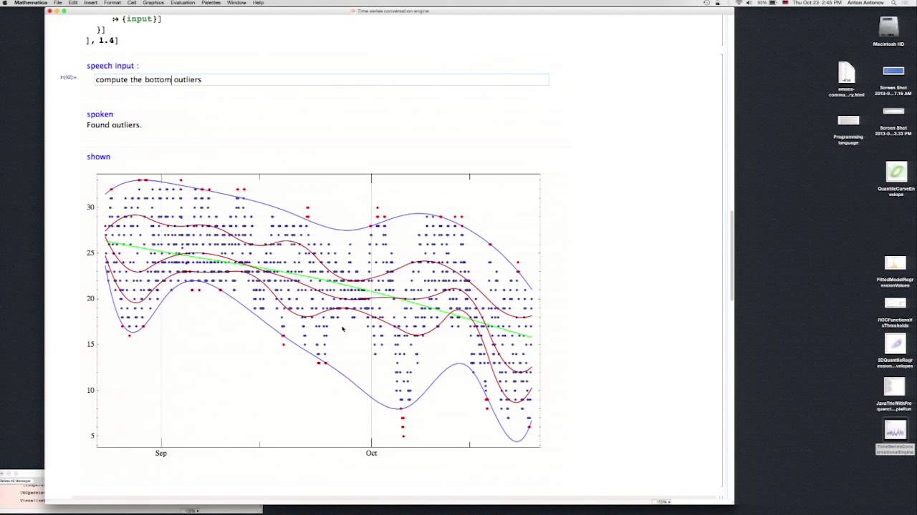Open the Apple menu
This screenshot has width=917, height=515.
click(x=6, y=3)
